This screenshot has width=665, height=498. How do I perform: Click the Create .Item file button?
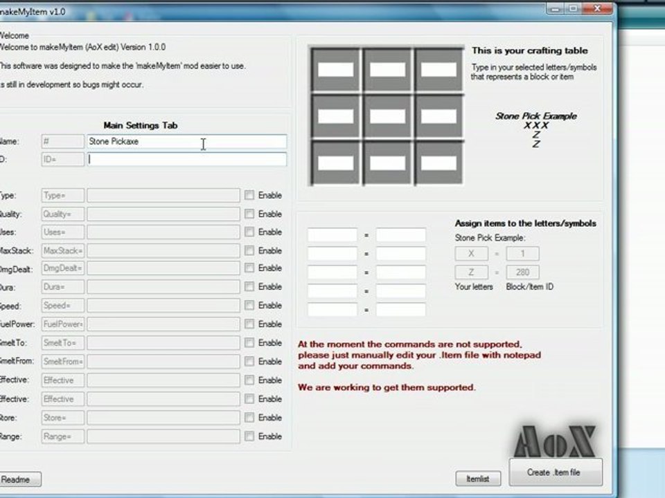click(x=555, y=472)
